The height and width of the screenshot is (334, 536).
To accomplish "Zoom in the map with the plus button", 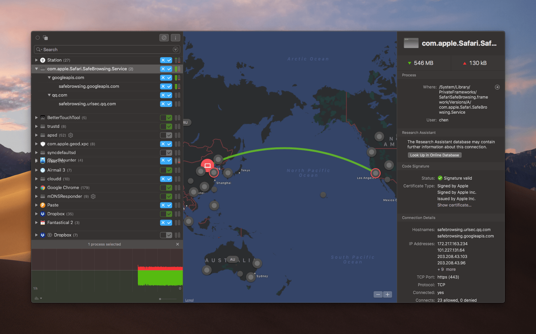I will [x=388, y=295].
